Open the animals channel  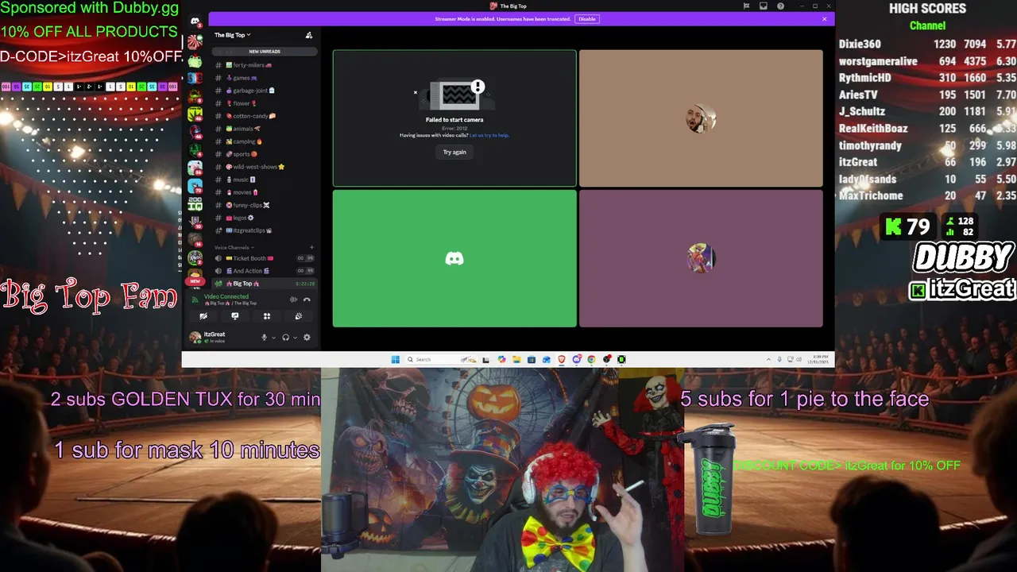pyautogui.click(x=264, y=129)
